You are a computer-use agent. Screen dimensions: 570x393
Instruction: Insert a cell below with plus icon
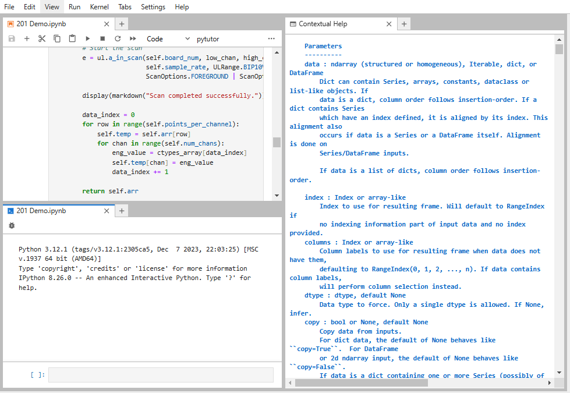27,38
